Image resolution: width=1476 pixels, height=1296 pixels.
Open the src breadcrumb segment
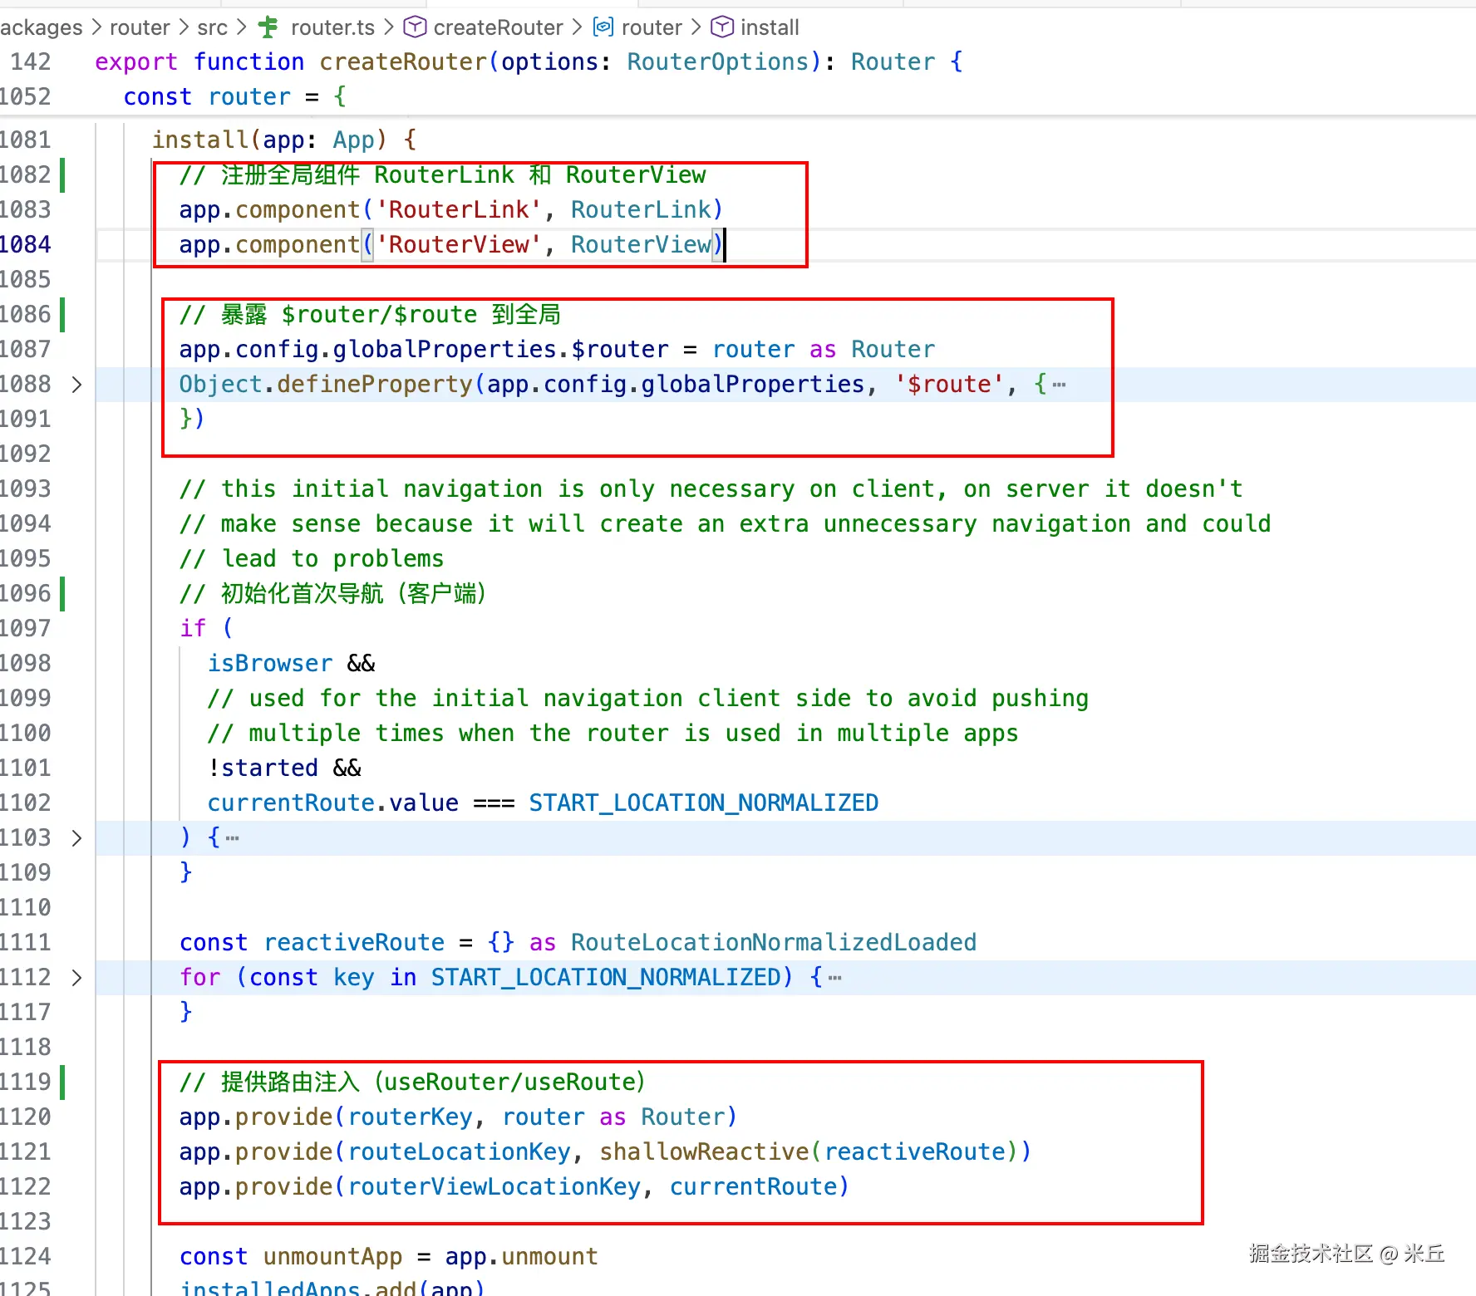tap(212, 27)
